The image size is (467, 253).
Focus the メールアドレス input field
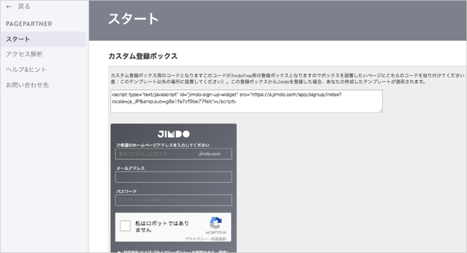(174, 177)
